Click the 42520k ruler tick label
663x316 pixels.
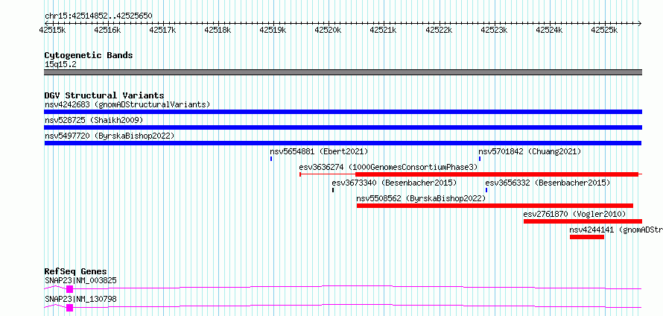(329, 30)
